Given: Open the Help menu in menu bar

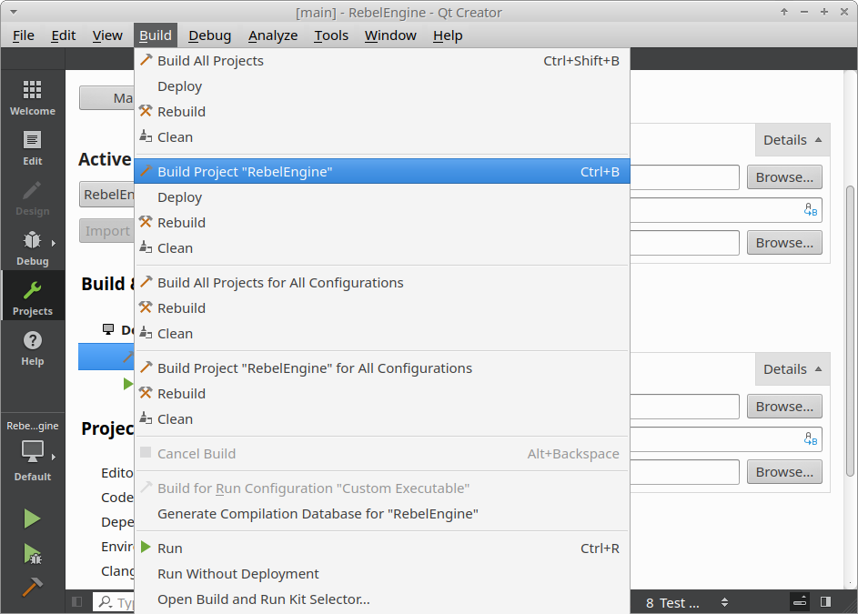Looking at the screenshot, I should click(448, 35).
